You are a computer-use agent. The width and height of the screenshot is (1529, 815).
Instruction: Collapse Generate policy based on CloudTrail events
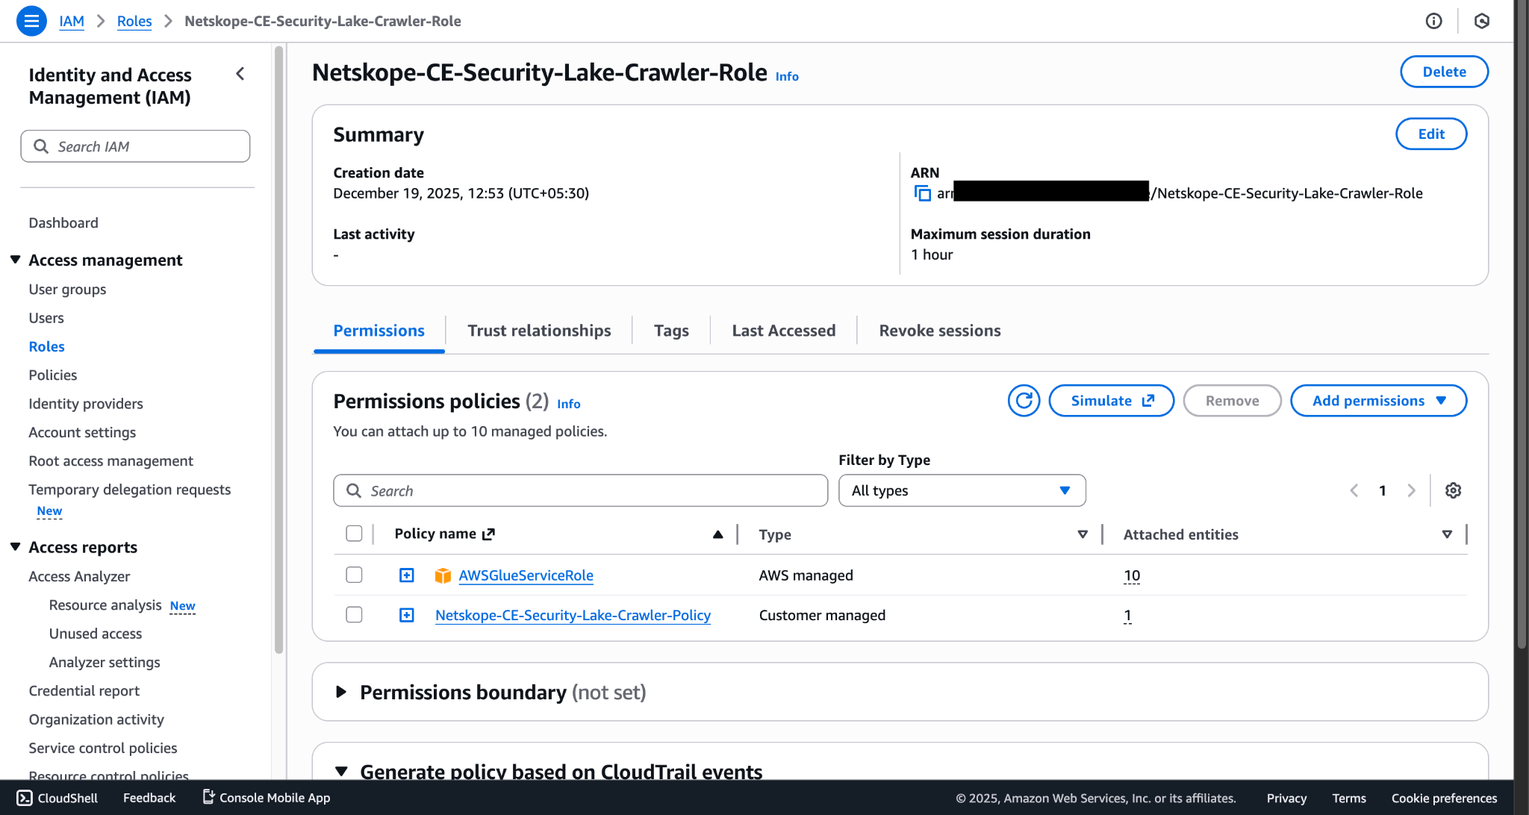tap(341, 771)
